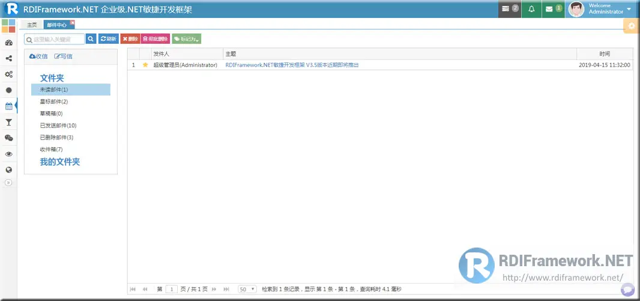Click the 2019-04-15 11:32:00 time cell
The image size is (640, 301).
tap(604, 65)
